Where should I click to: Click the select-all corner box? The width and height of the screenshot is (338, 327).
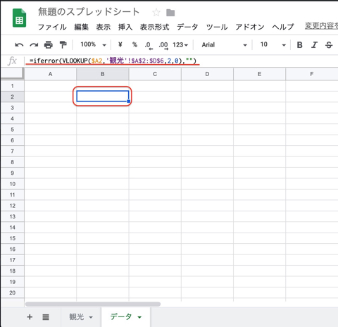tap(12, 74)
